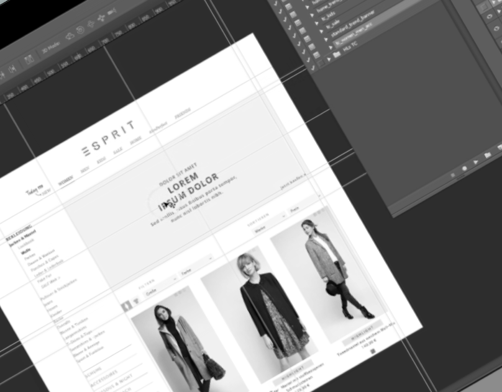
Task: Toggle the checkmark for standard_trend_banner action
Action: (x=303, y=52)
